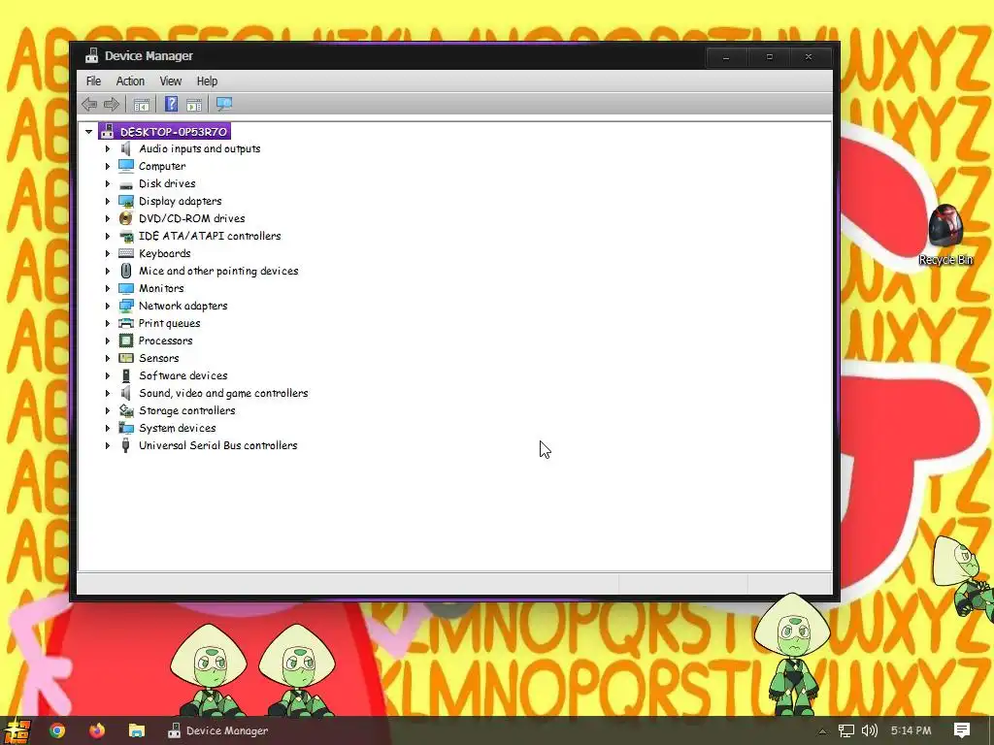Click Scan for hardware changes icon

click(224, 104)
